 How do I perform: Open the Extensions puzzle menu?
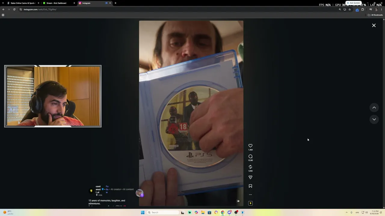pos(362,9)
